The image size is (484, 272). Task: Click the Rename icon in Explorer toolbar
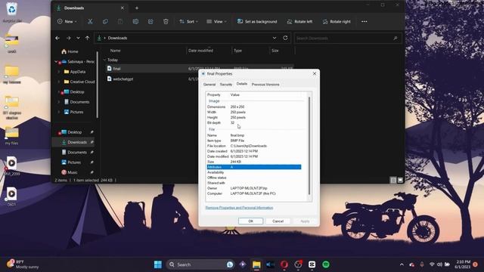coord(135,22)
